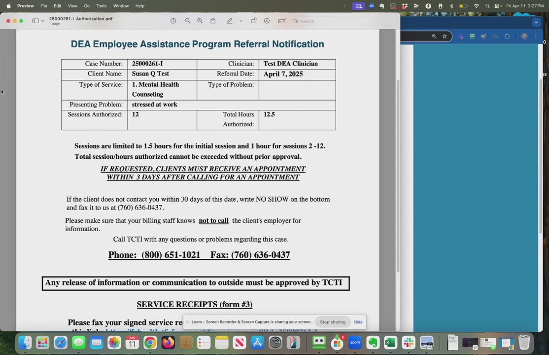
Task: Hide the Loom sharing notification
Action: pos(358,322)
